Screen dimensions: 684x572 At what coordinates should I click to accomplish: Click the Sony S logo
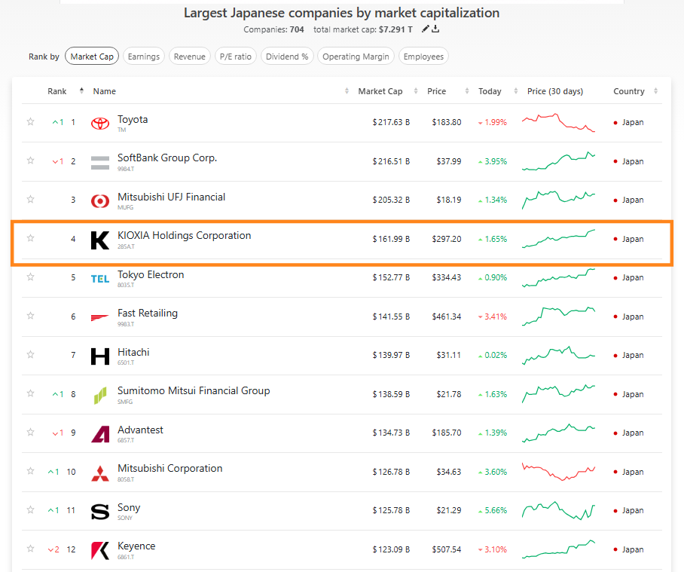coord(100,512)
